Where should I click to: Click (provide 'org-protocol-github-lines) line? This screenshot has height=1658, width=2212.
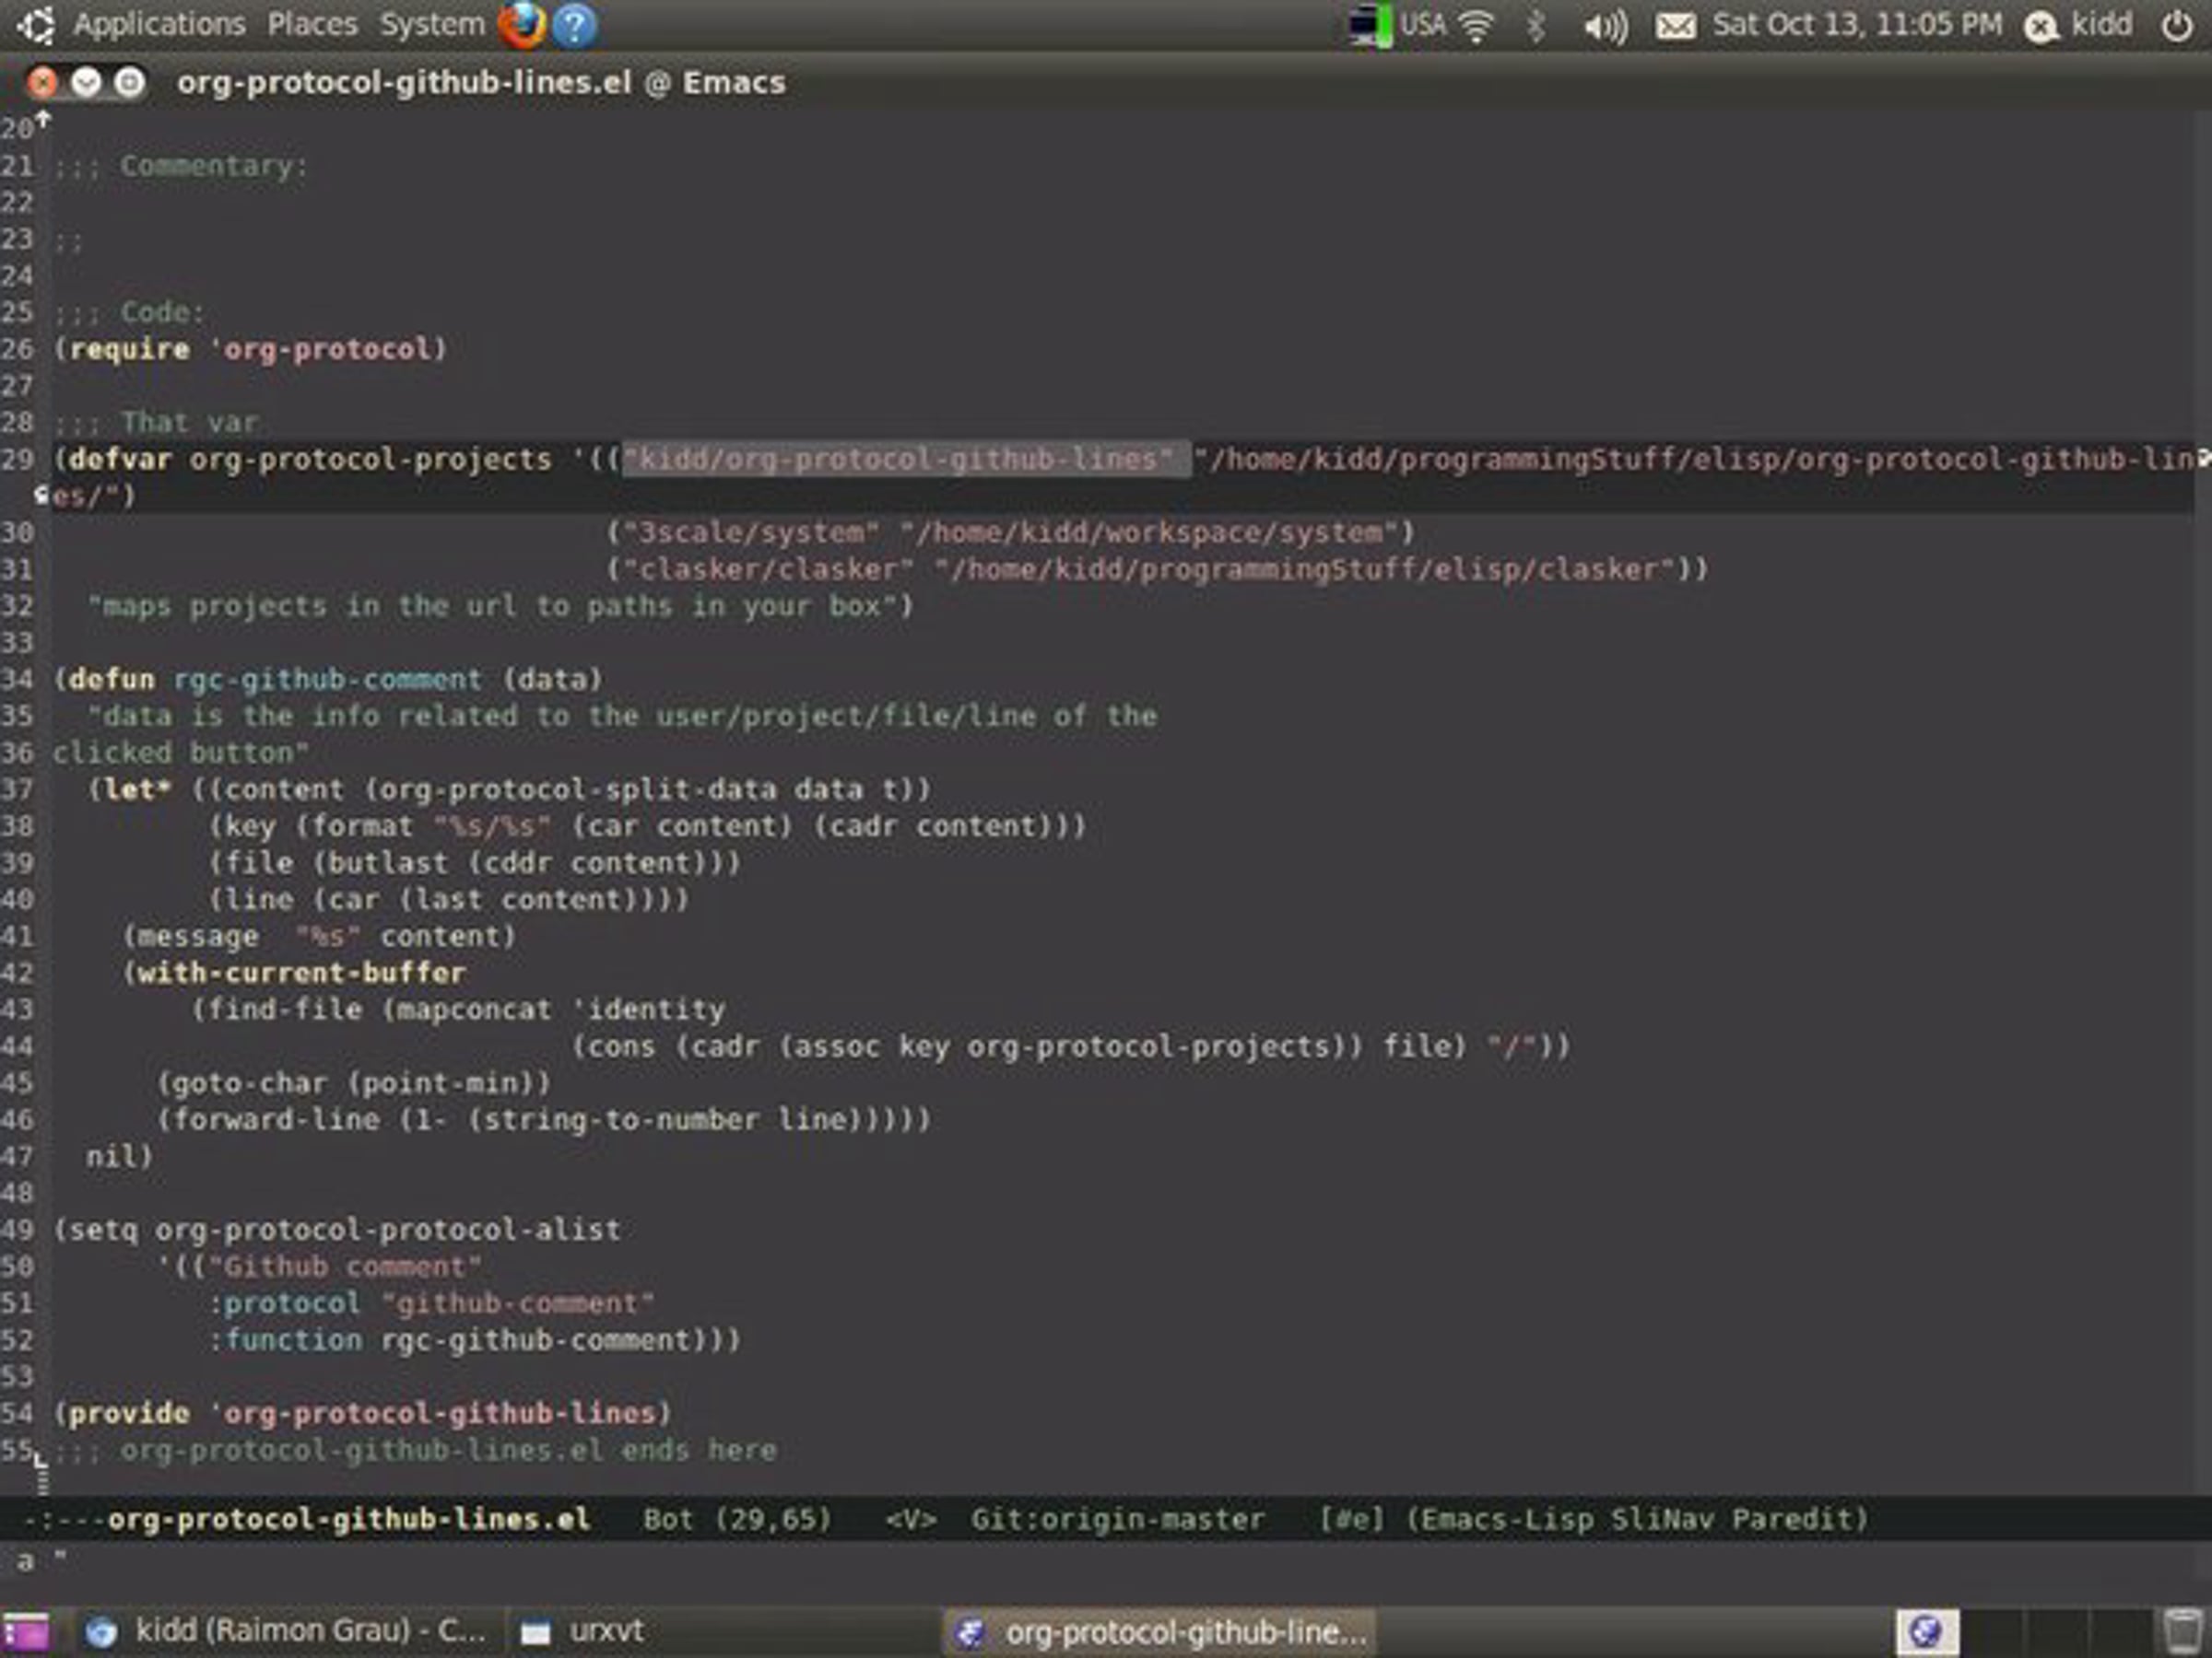tap(362, 1413)
